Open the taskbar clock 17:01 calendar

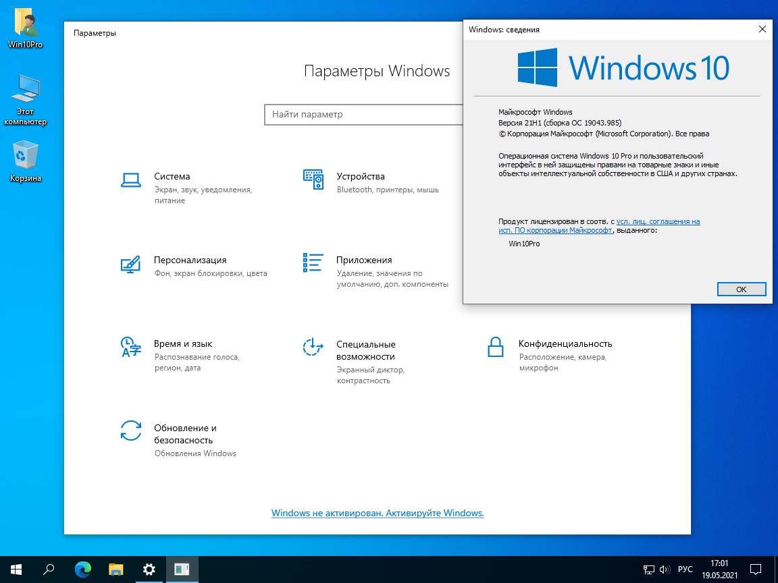[719, 569]
